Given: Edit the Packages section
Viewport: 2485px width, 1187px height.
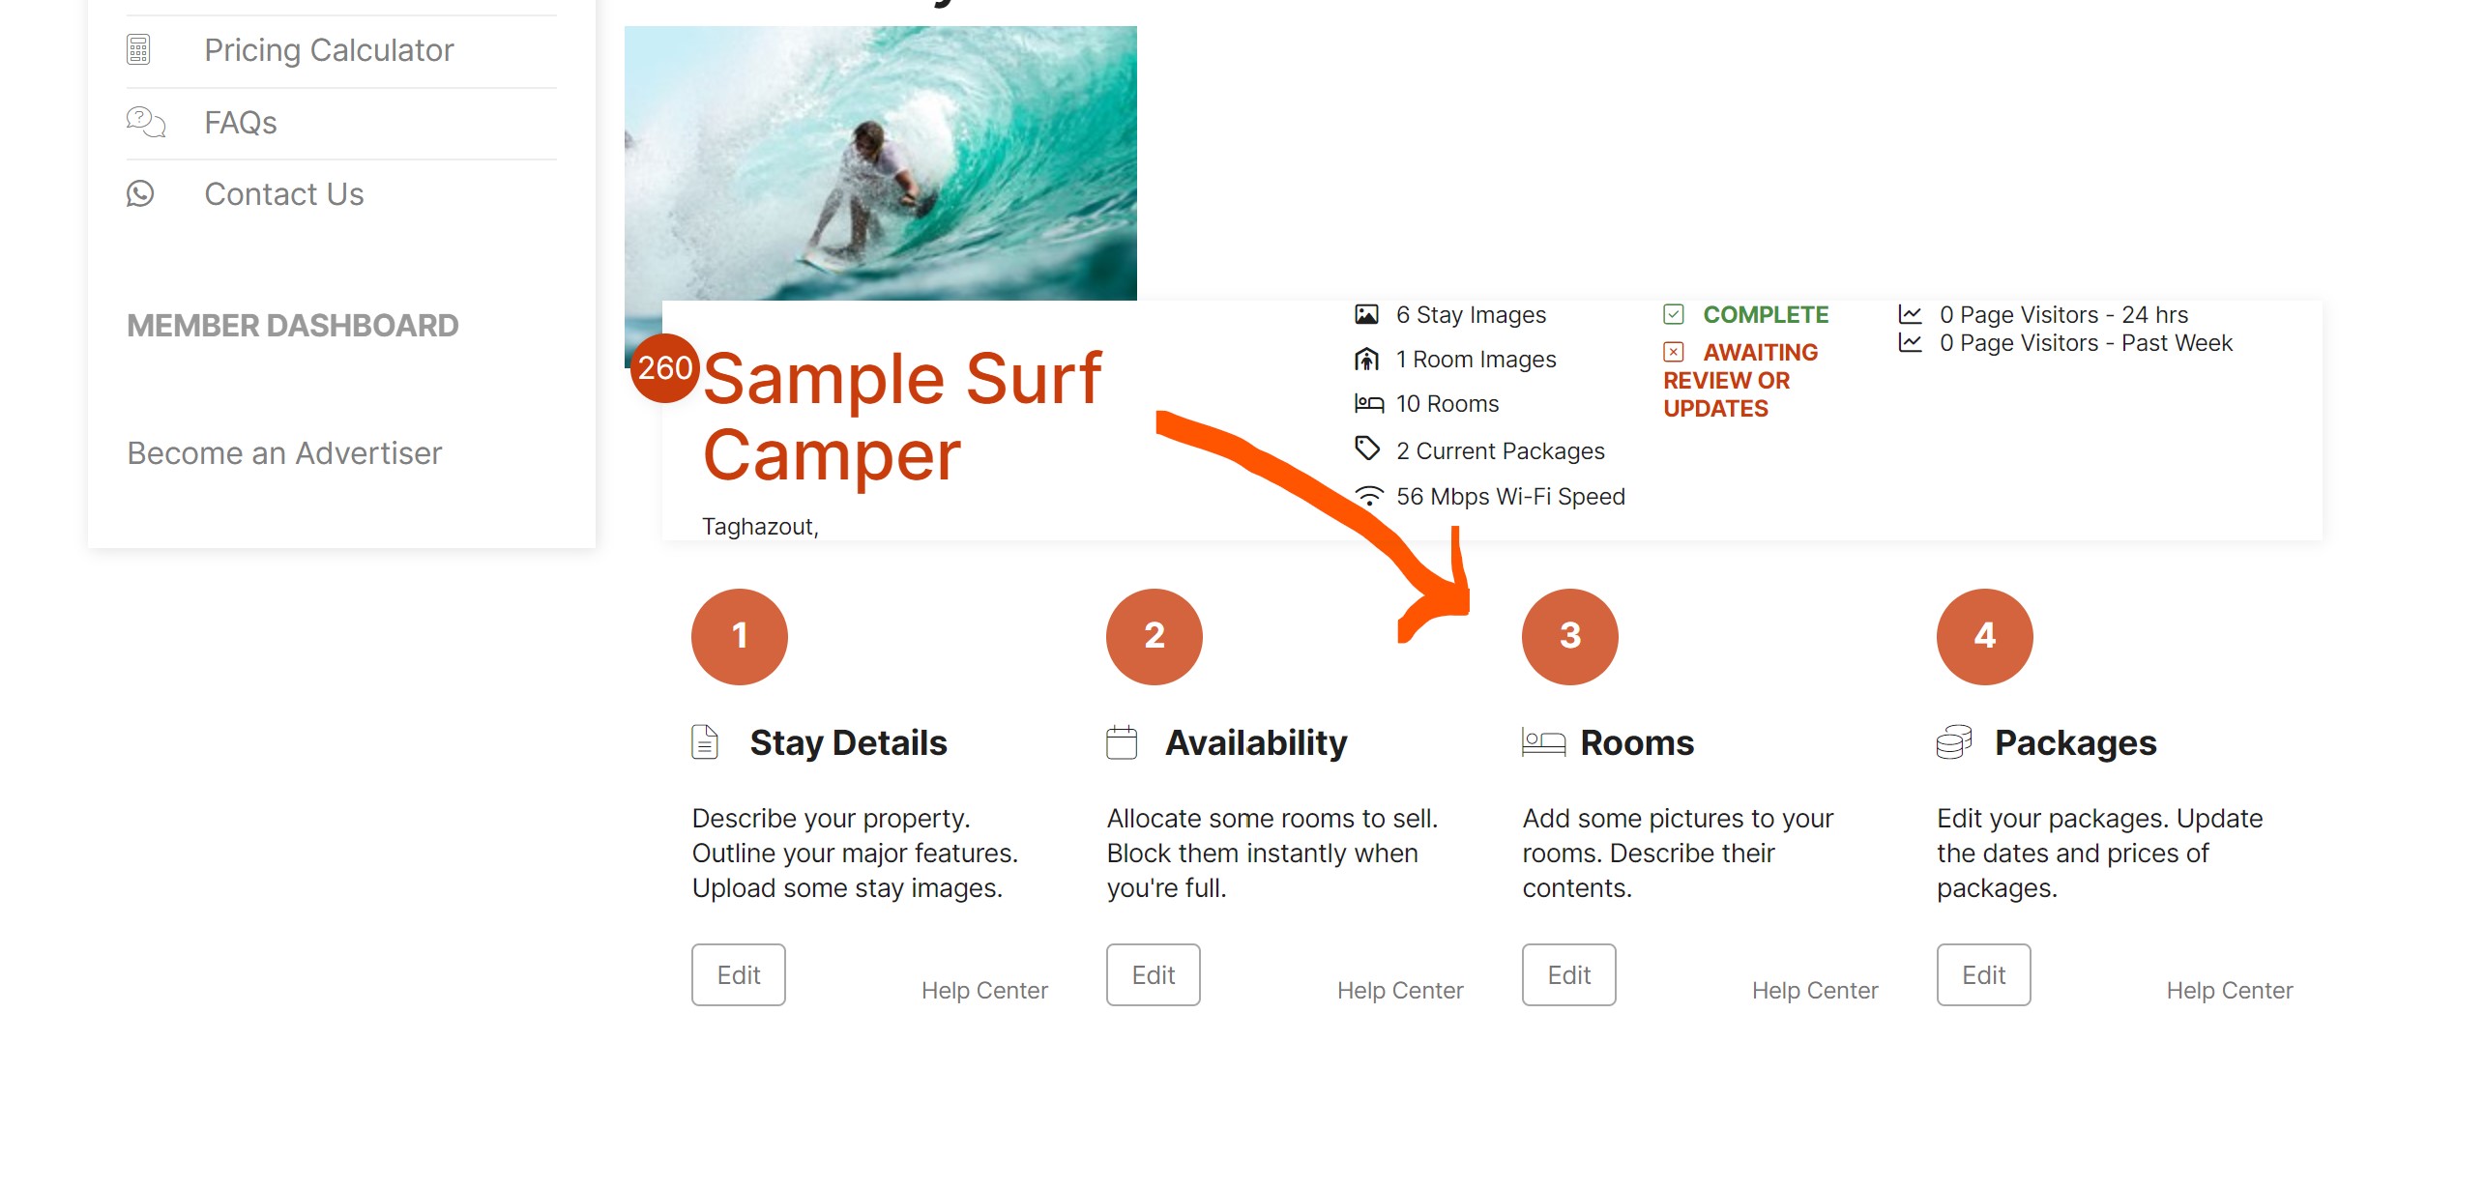Looking at the screenshot, I should (1984, 974).
